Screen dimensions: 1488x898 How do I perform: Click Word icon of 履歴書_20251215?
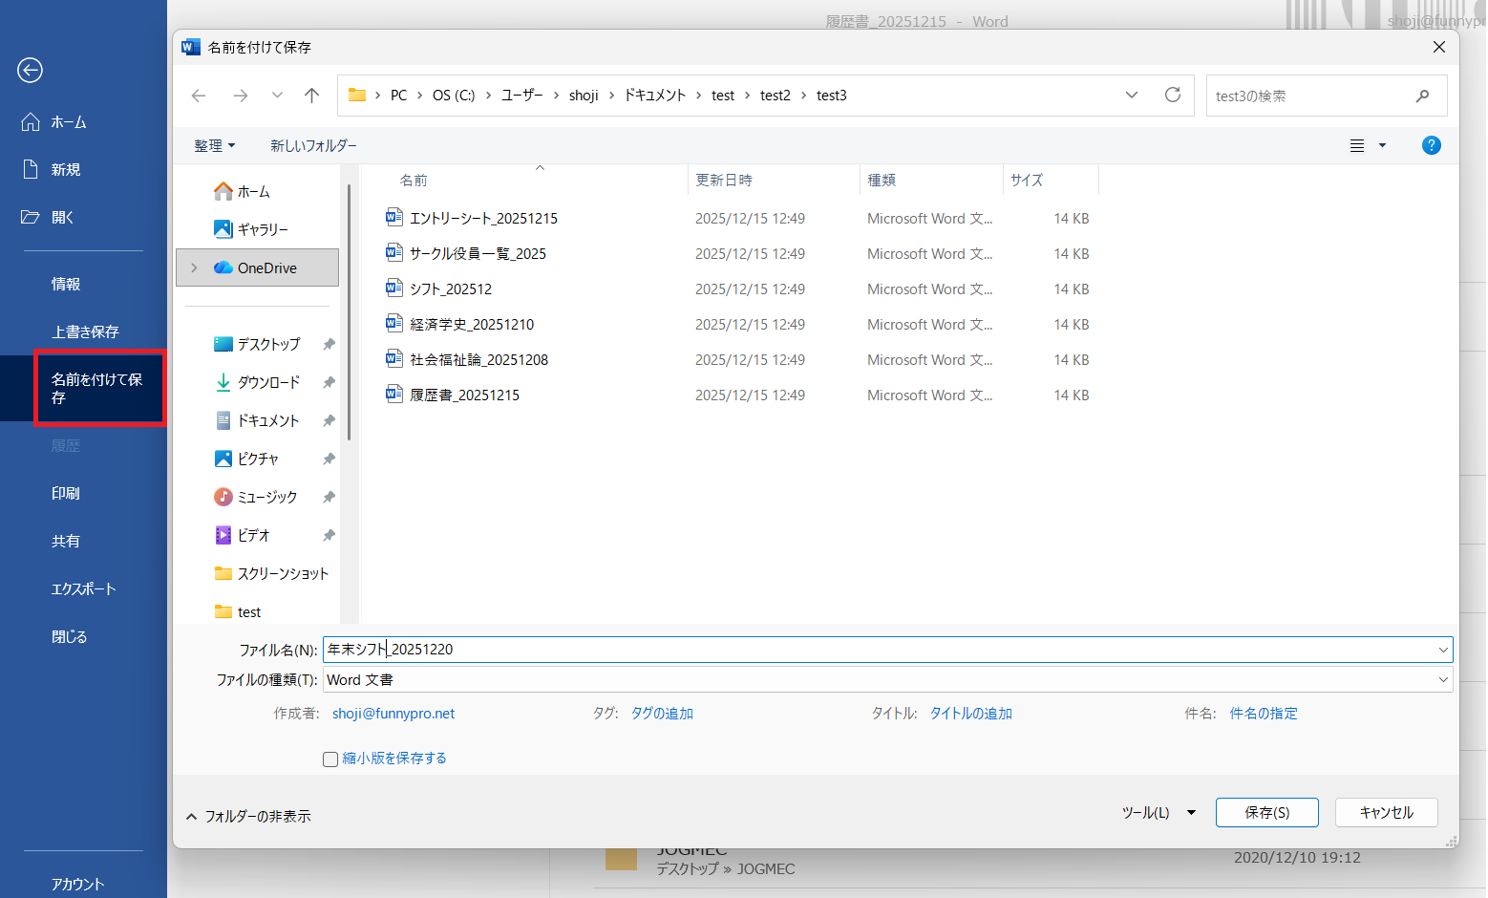pyautogui.click(x=393, y=394)
